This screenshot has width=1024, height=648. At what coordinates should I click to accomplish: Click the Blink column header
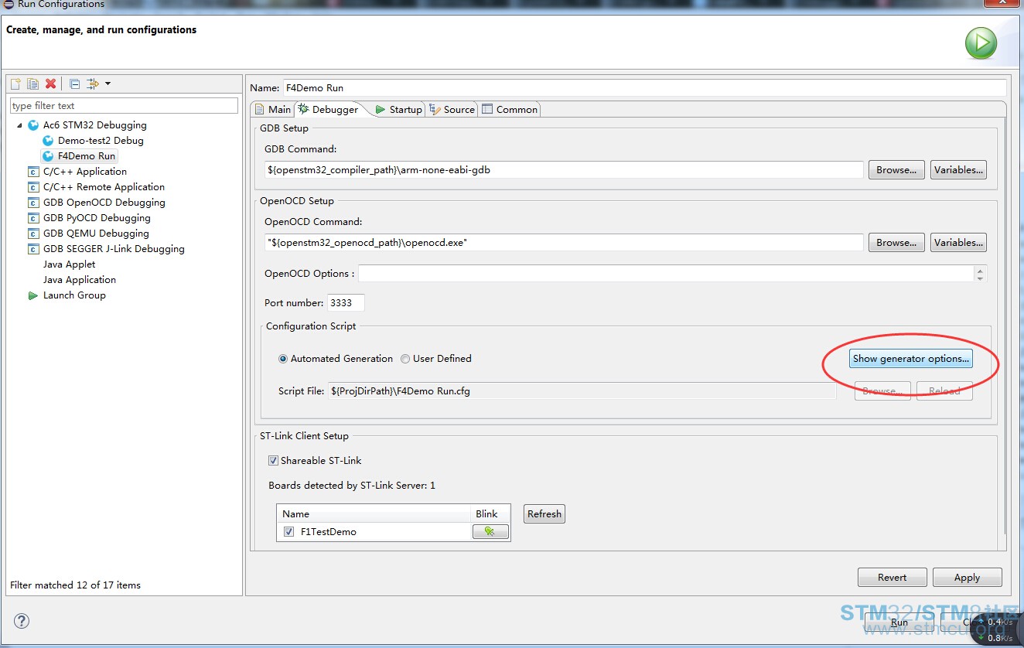tap(490, 513)
